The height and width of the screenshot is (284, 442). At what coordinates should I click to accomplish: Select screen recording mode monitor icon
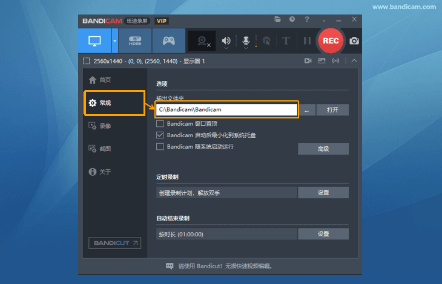[x=94, y=40]
